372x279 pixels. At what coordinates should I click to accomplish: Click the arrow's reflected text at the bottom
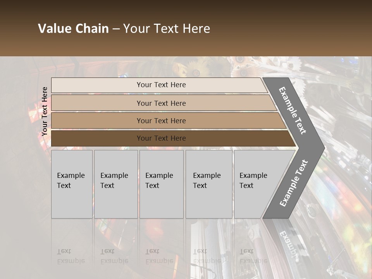[x=287, y=244]
